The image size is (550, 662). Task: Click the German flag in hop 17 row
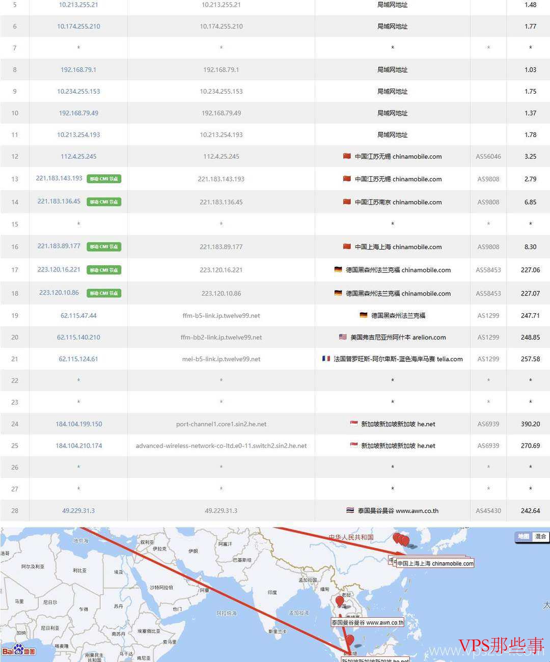coord(338,269)
